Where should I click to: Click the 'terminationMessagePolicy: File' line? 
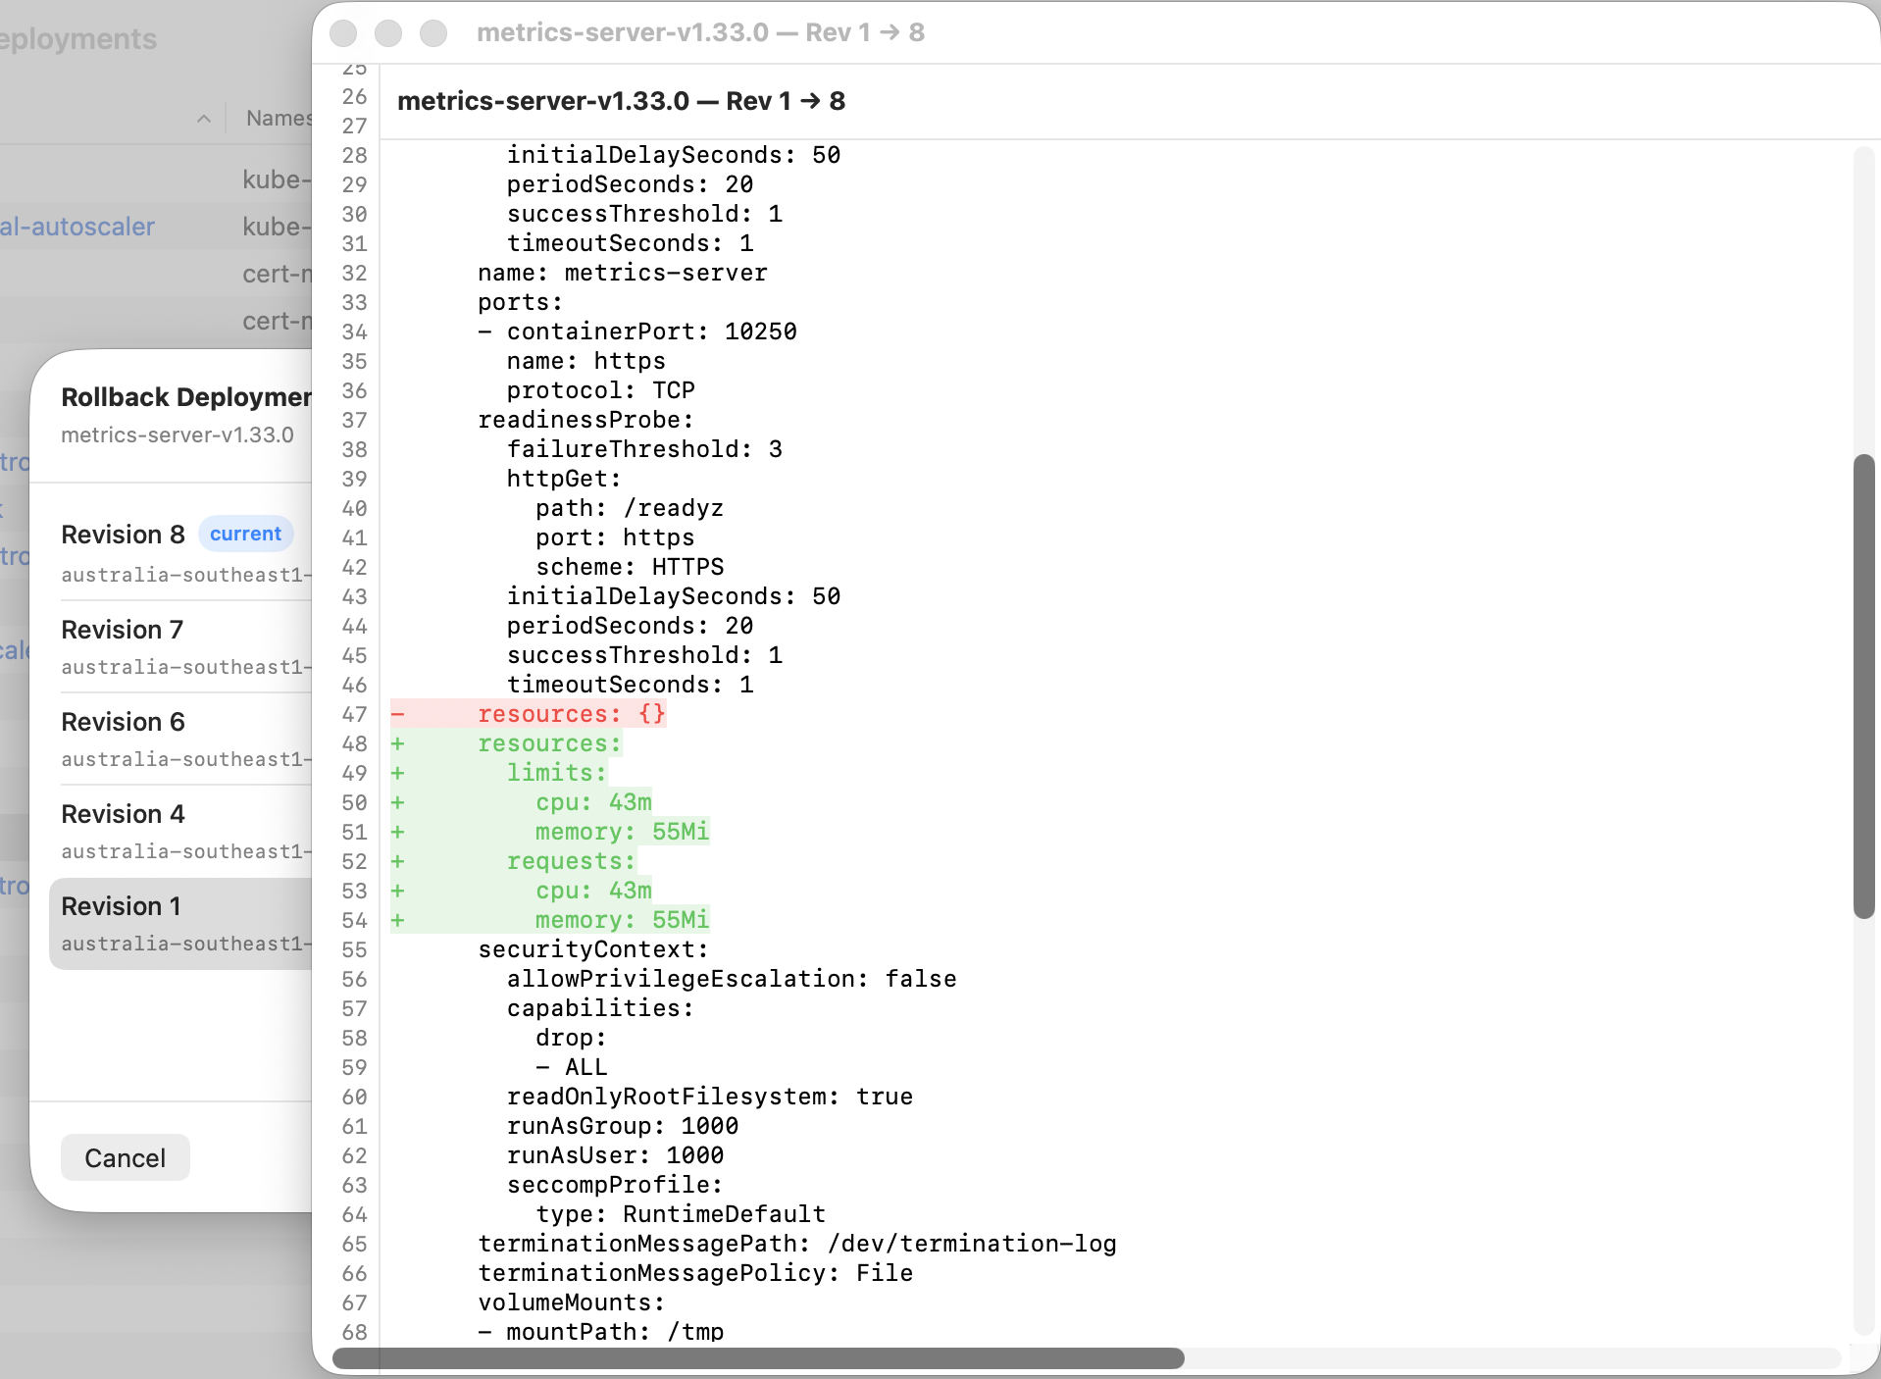(x=694, y=1273)
